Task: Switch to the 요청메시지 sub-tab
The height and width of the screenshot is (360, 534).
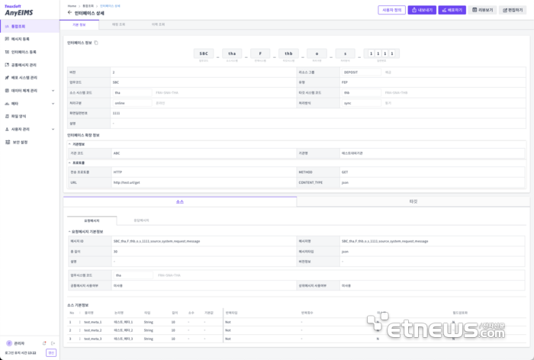Action: pos(92,220)
